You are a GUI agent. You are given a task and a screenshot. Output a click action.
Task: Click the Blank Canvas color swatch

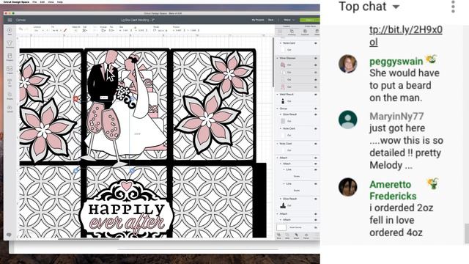[x=281, y=227]
